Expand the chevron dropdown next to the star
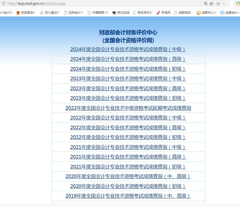This screenshot has height=207, width=240. point(224,4)
